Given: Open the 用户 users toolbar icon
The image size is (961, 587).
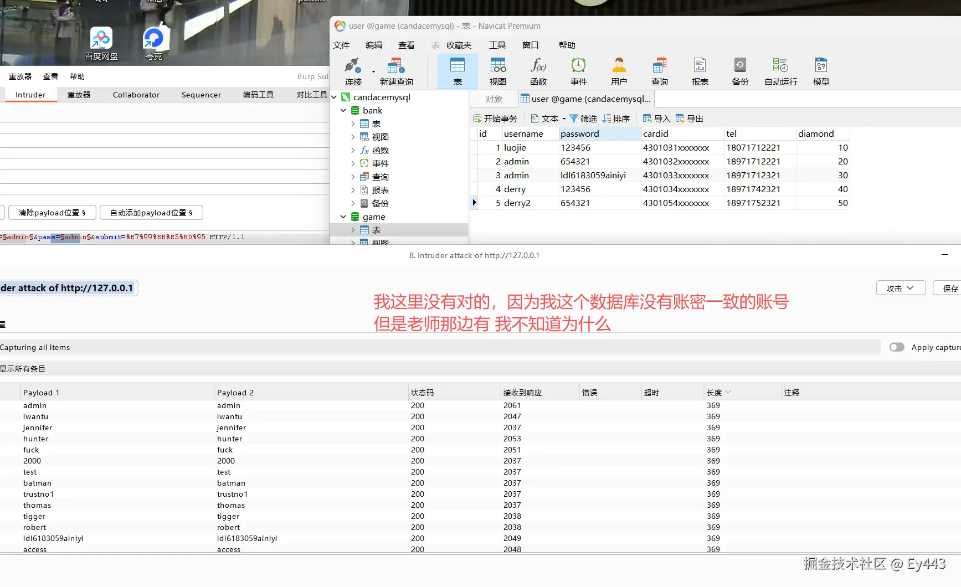Looking at the screenshot, I should [619, 71].
